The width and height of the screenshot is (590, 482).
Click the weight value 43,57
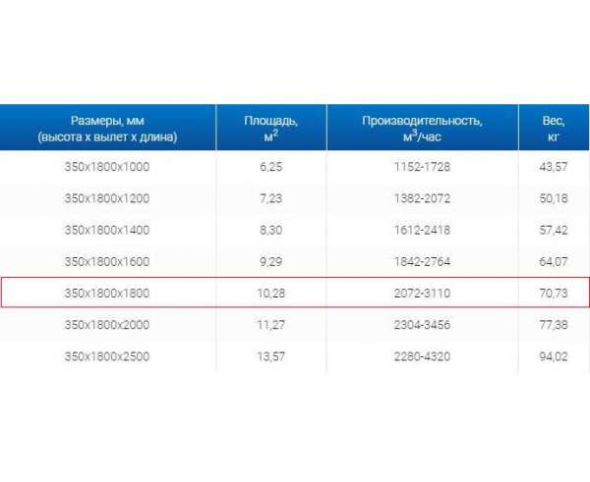[554, 167]
